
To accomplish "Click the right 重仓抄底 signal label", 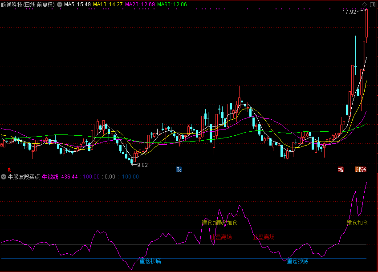I will pyautogui.click(x=297, y=261).
